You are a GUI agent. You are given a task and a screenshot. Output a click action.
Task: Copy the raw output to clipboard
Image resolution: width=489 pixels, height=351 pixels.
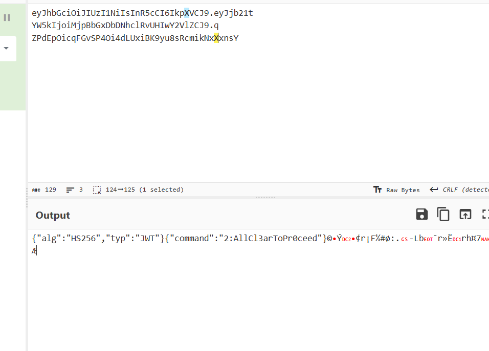(x=443, y=215)
